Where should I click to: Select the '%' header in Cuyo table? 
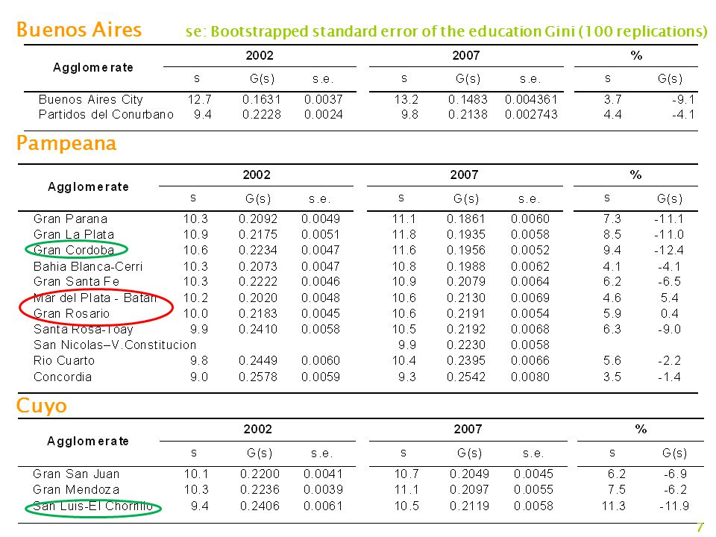641,430
